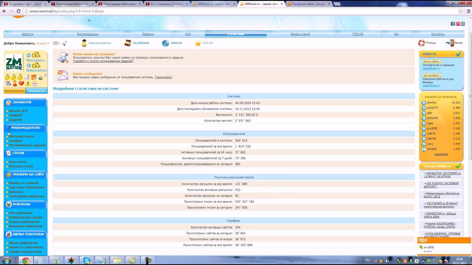Click the Ввести деньги link
The height and width of the screenshot is (265, 472).
[x=35, y=60]
